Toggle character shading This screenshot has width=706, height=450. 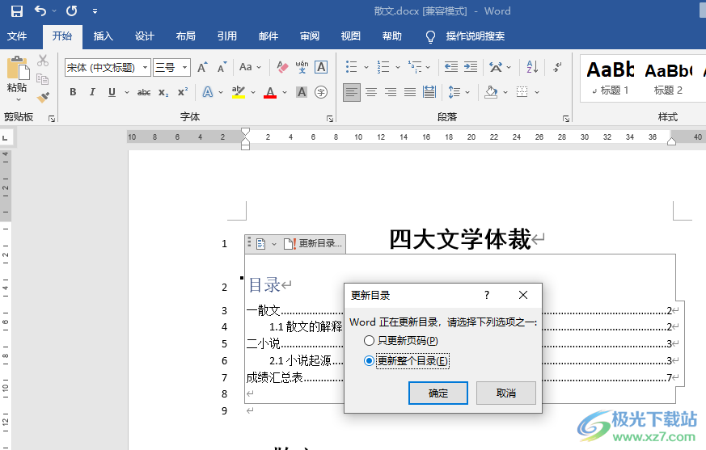tap(302, 92)
